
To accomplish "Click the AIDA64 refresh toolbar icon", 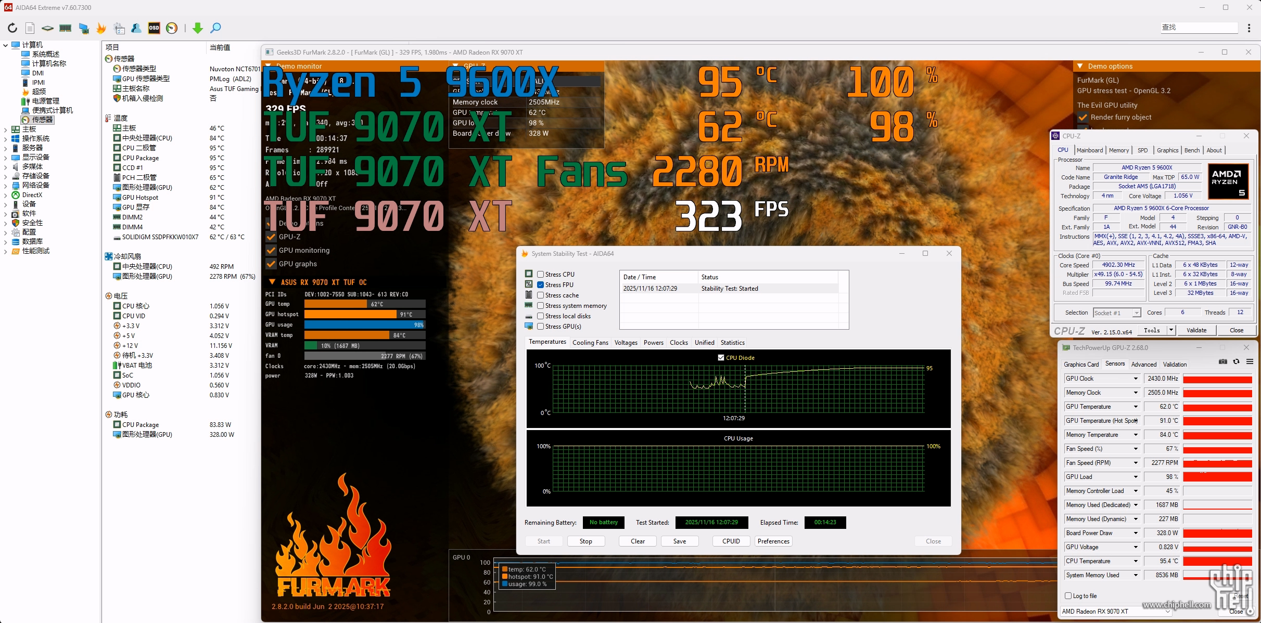I will point(12,28).
